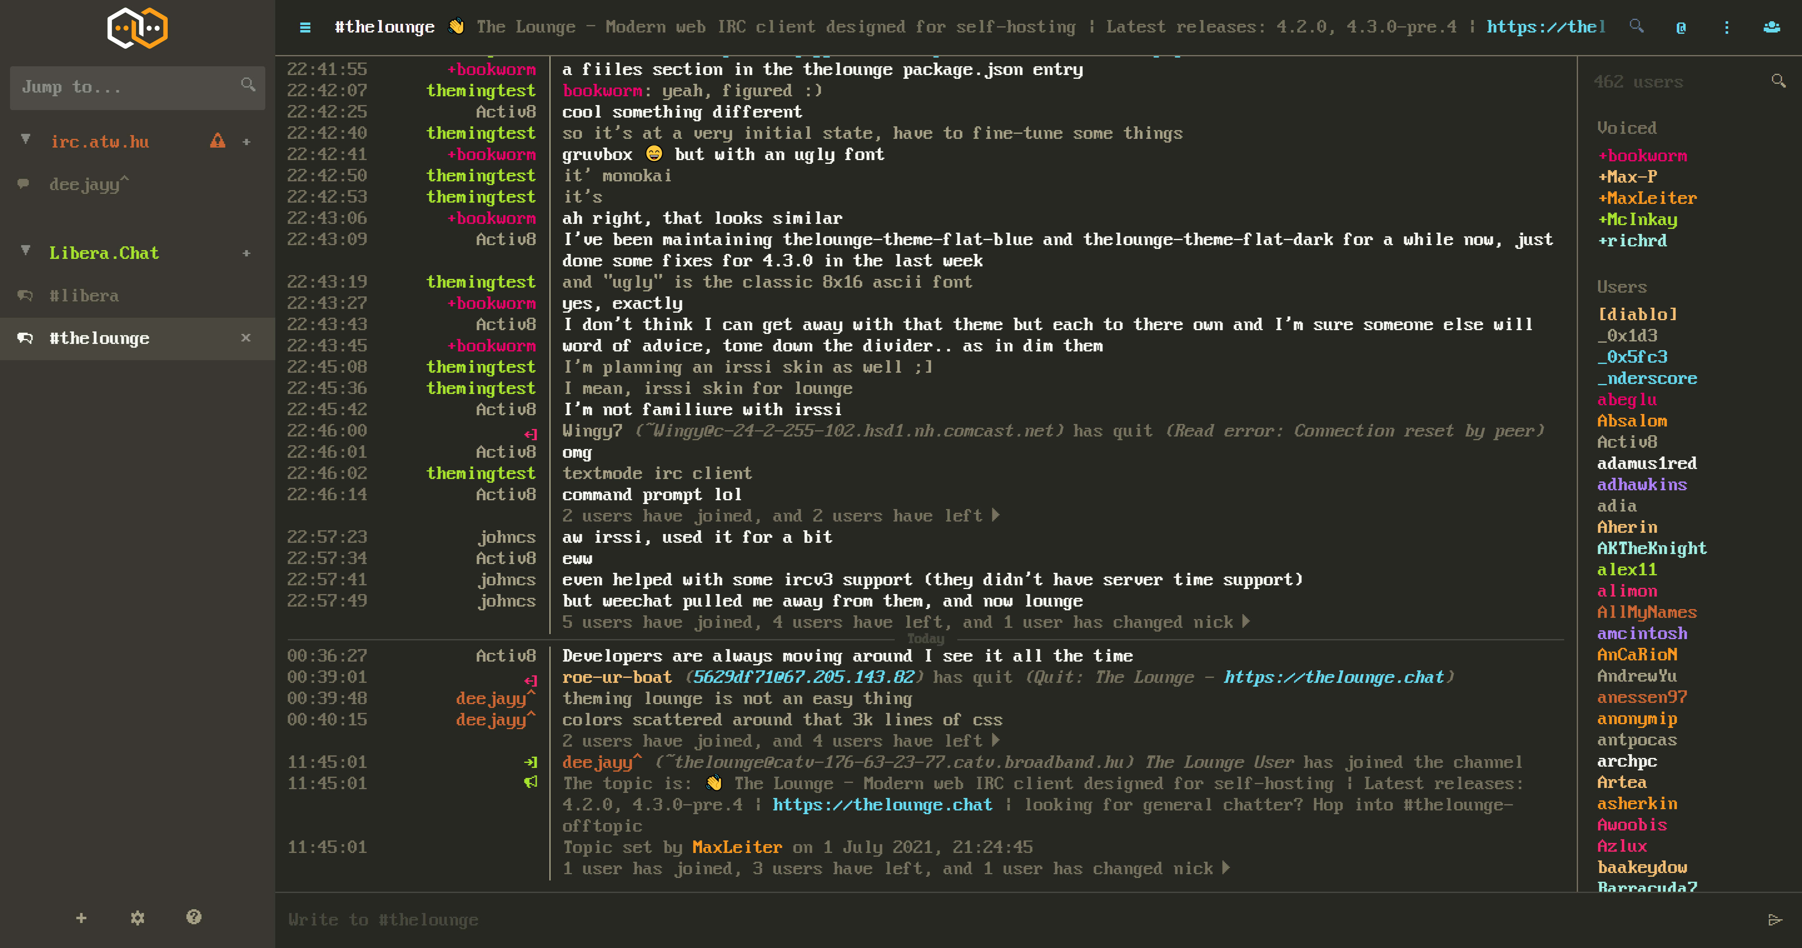The width and height of the screenshot is (1802, 948).
Task: Click the Jump to search magnifier icon
Action: [248, 85]
